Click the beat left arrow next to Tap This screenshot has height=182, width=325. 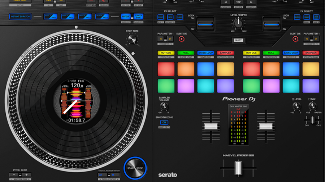pos(225,2)
